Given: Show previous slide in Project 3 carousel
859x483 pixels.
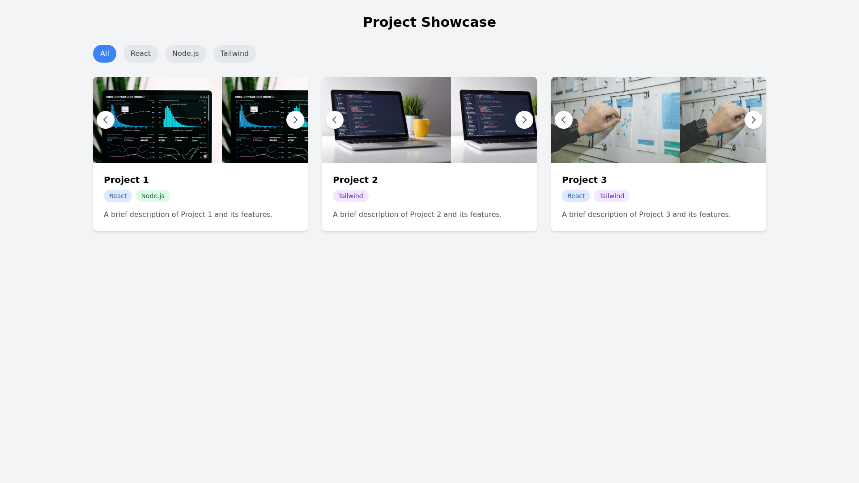Looking at the screenshot, I should pyautogui.click(x=564, y=120).
